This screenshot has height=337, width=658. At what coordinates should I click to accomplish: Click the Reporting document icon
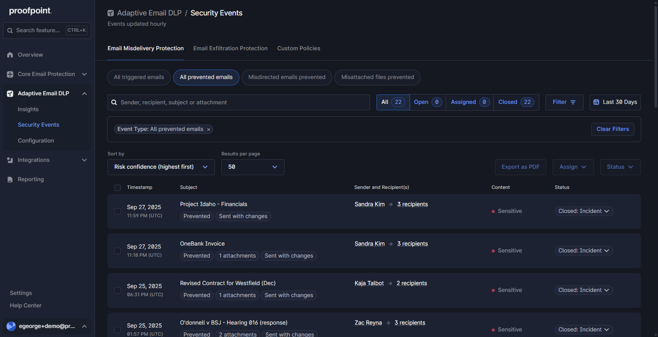pyautogui.click(x=10, y=179)
